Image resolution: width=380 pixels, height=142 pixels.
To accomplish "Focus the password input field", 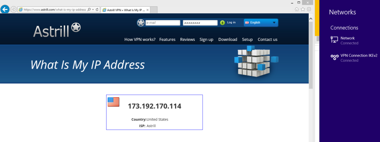I will point(200,23).
